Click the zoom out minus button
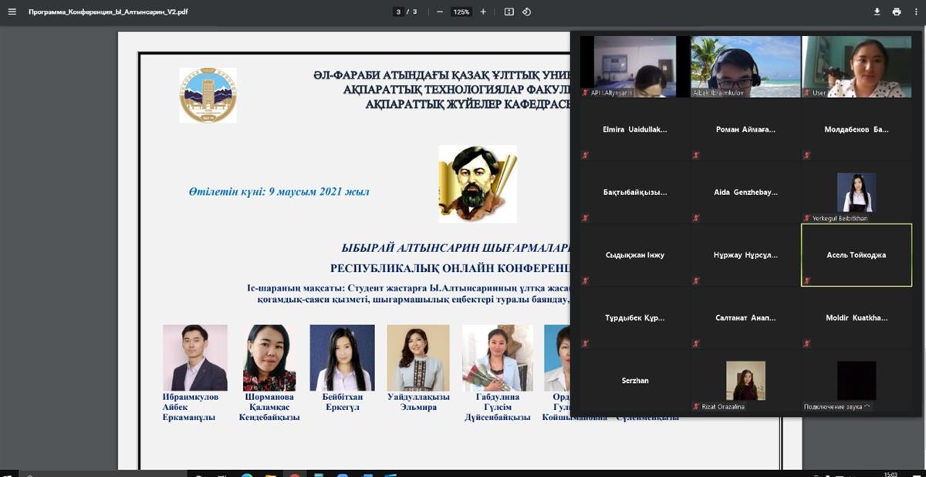The height and width of the screenshot is (477, 926). pyautogui.click(x=440, y=12)
